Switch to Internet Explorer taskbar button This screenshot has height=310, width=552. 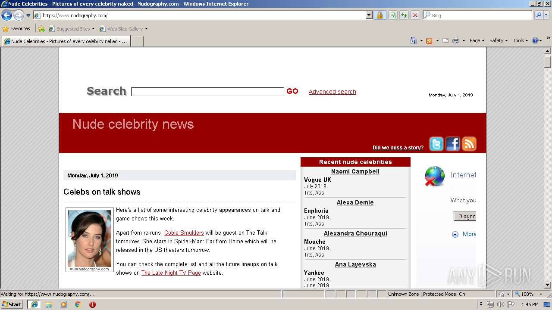tap(34, 304)
